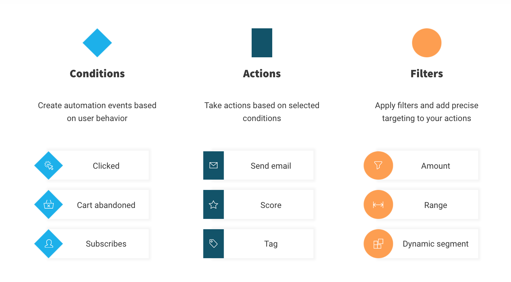Select the Tag action label
The height and width of the screenshot is (282, 511).
(x=271, y=244)
